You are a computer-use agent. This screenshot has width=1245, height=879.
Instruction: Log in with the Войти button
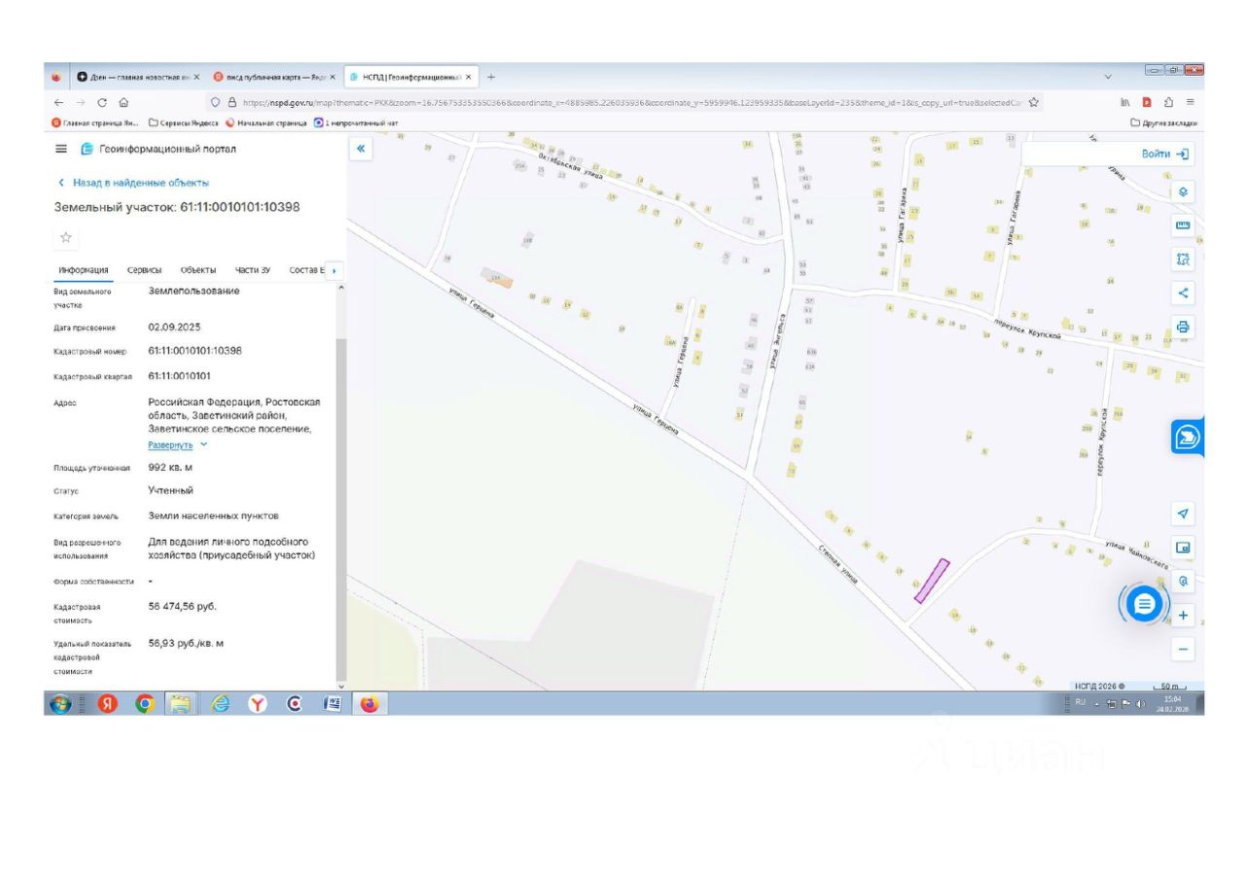(1165, 154)
